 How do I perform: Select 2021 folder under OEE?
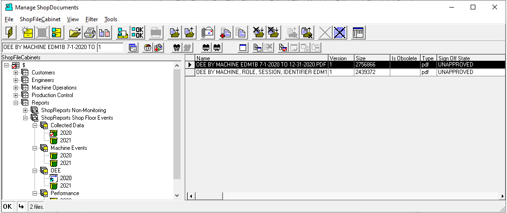(66, 186)
